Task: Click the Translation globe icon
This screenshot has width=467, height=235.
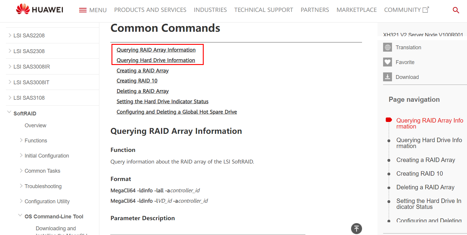Action: click(388, 47)
